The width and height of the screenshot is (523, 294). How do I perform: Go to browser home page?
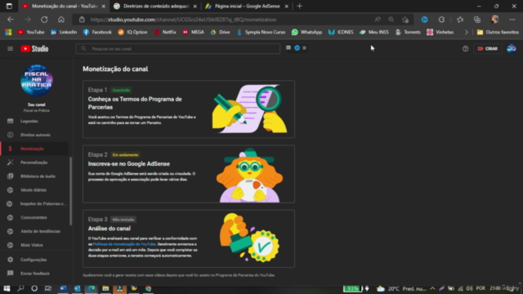61,20
